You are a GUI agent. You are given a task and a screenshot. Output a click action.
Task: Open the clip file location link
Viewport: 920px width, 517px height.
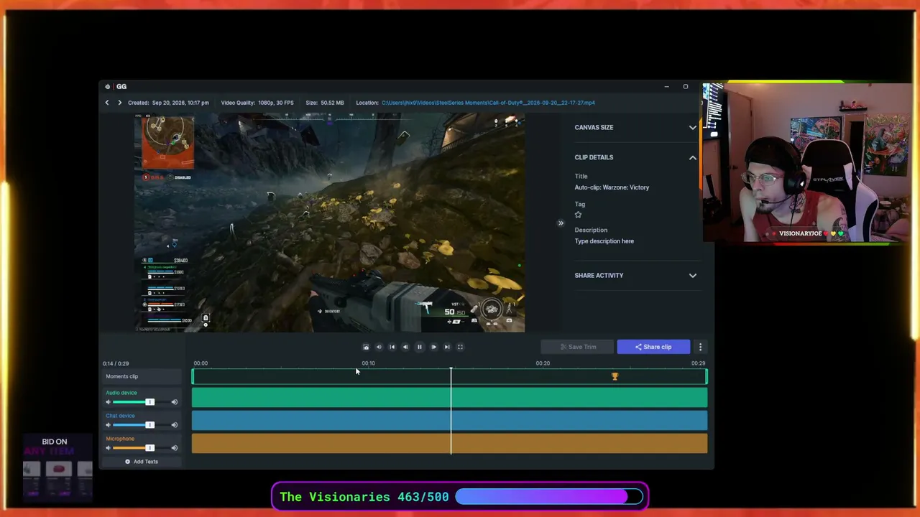coord(488,103)
